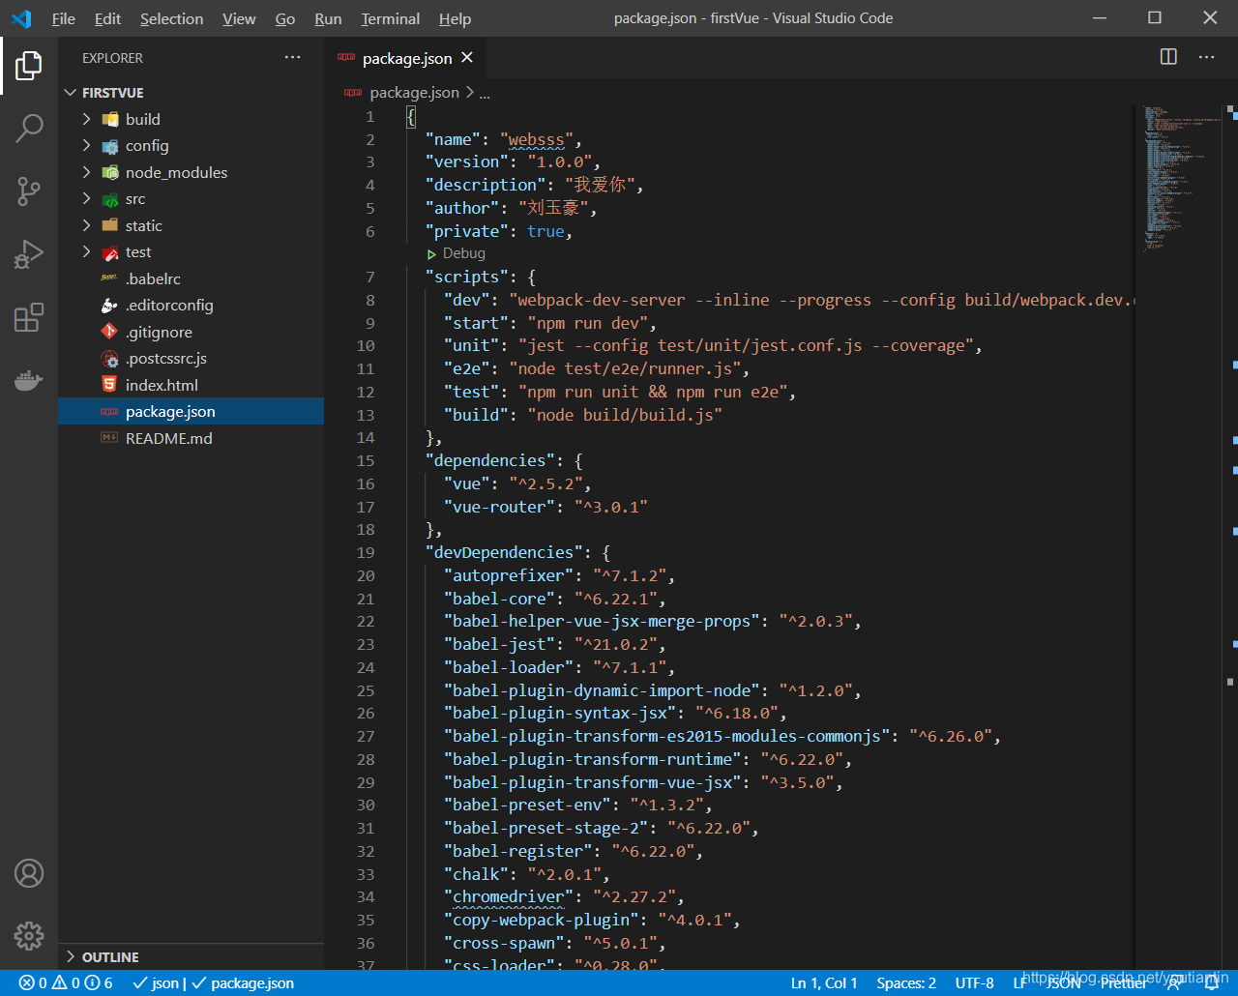1238x996 pixels.
Task: Open the Search view in activity bar
Action: 29,128
